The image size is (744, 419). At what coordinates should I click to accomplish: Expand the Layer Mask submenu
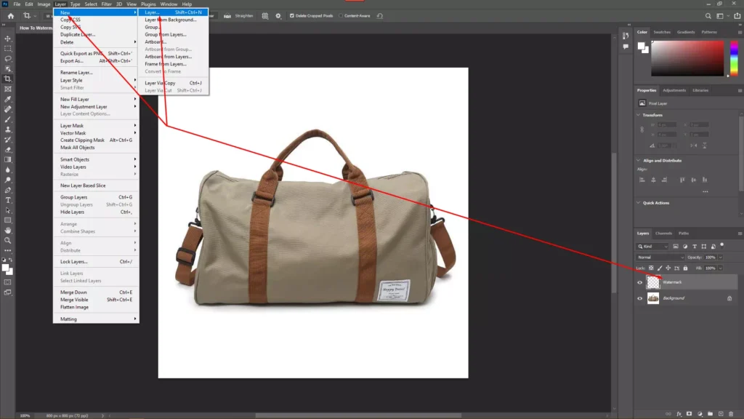pyautogui.click(x=97, y=126)
